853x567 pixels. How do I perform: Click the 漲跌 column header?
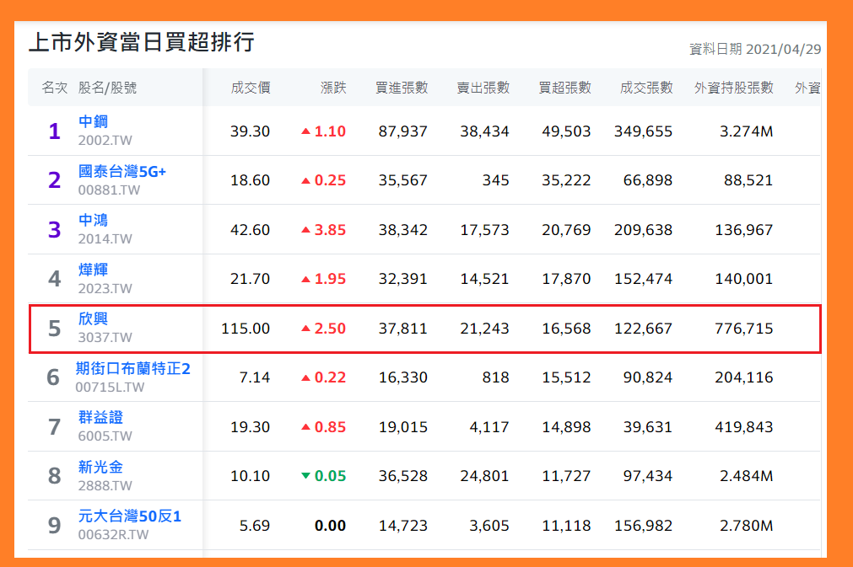pyautogui.click(x=333, y=88)
